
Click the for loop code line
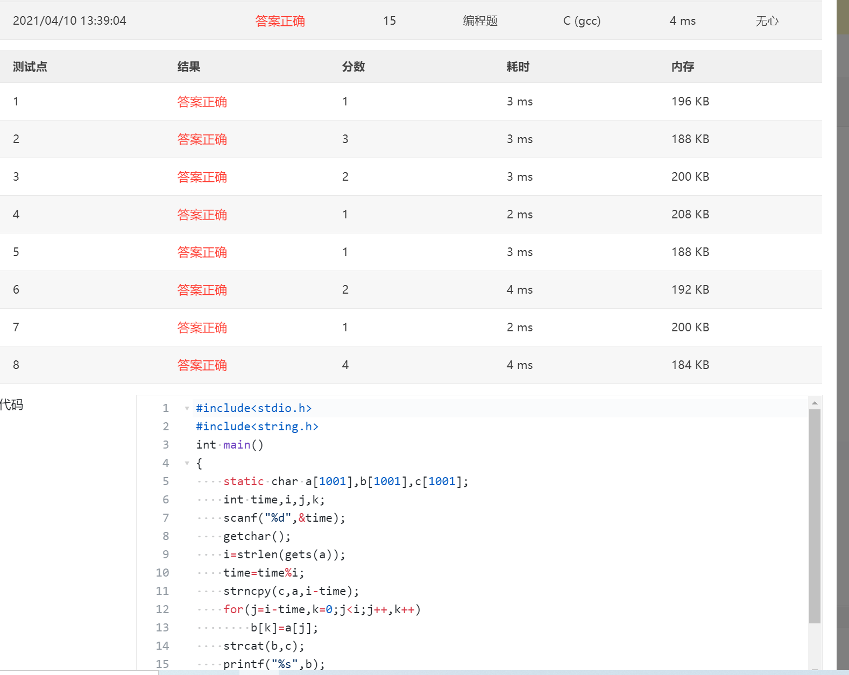322,609
